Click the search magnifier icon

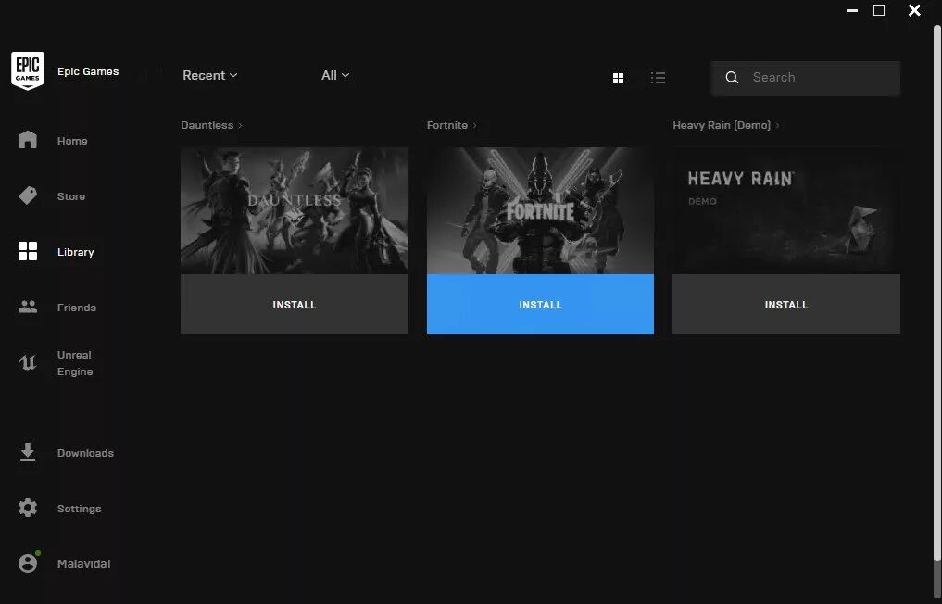click(732, 78)
